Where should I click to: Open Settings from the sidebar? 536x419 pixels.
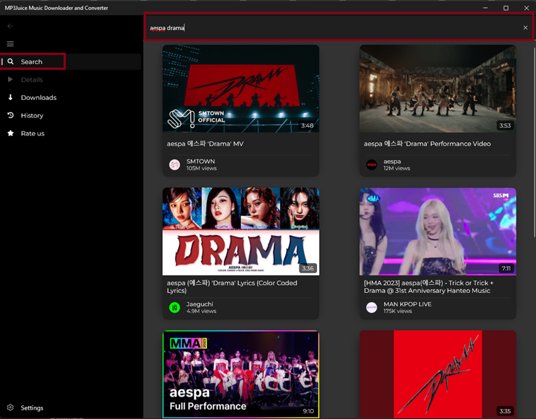71,408
